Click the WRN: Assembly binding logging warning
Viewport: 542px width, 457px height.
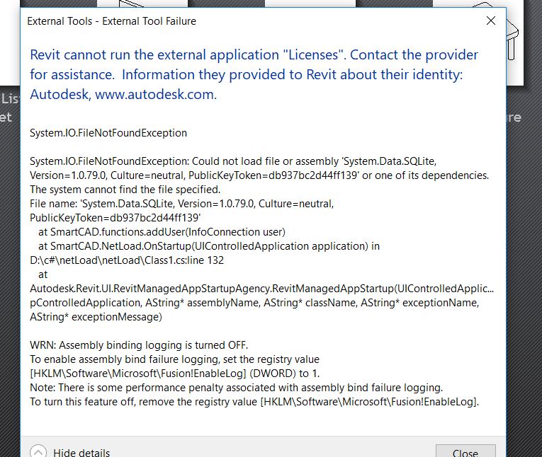(139, 345)
